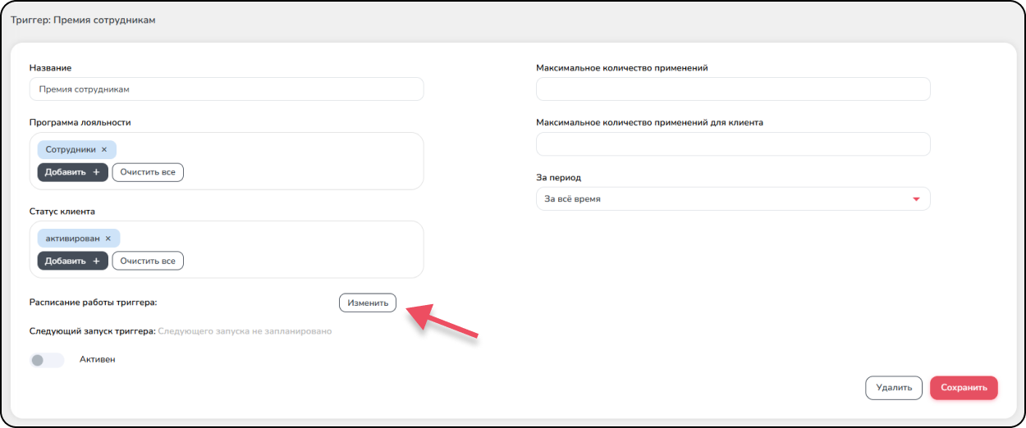1026x428 pixels.
Task: Remove the Сотрудники tag with its x icon
Action: pos(104,150)
